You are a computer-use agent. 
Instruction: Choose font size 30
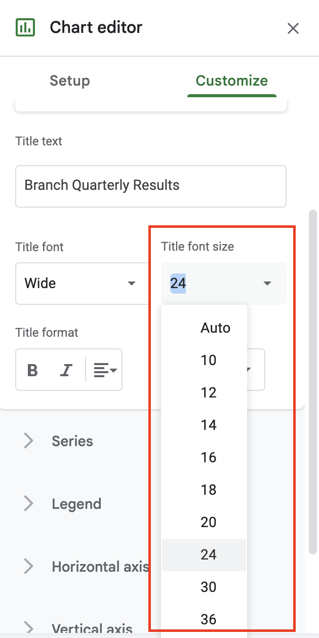(x=208, y=587)
